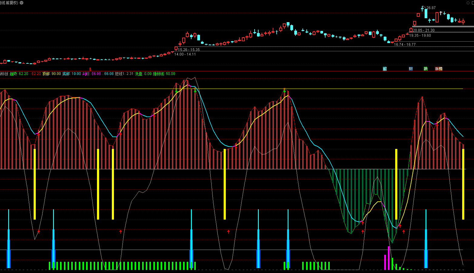This screenshot has width=474, height=273.
Task: Open the 财 financial event marker
Action: coord(411,69)
